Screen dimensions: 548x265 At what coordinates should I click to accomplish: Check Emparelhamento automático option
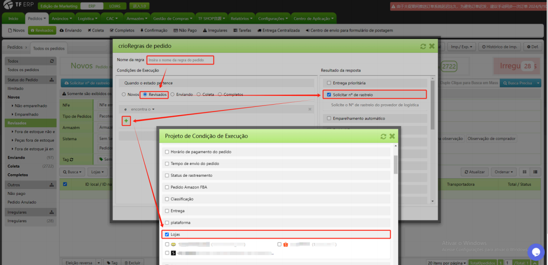(x=328, y=118)
